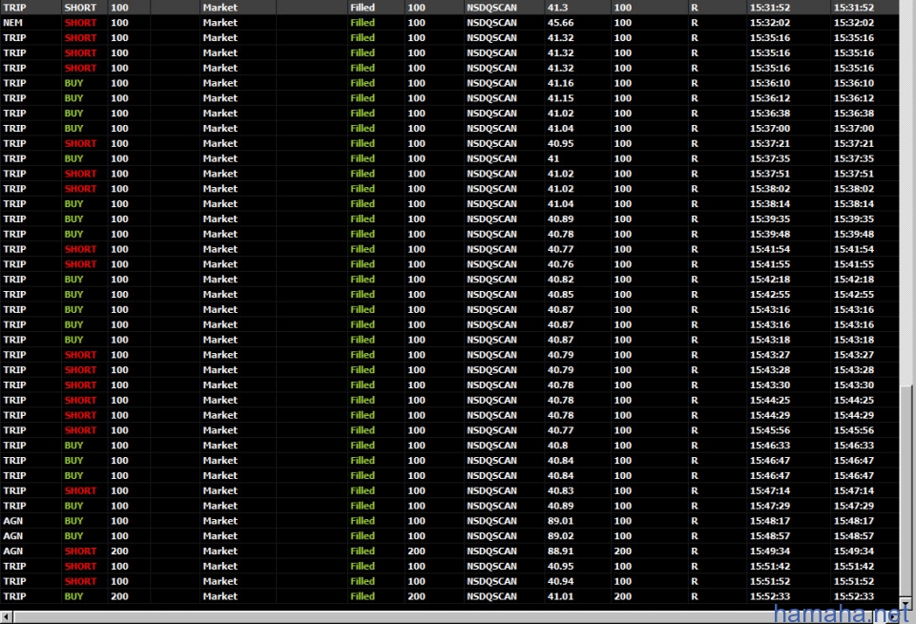
Task: Click BUY in the 89.01 row
Action: click(x=73, y=521)
